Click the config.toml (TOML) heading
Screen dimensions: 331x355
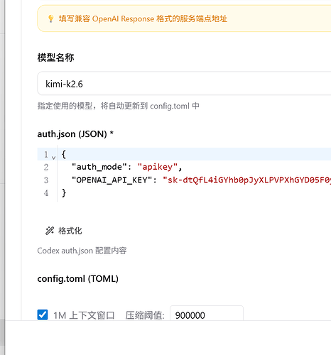pyautogui.click(x=77, y=278)
